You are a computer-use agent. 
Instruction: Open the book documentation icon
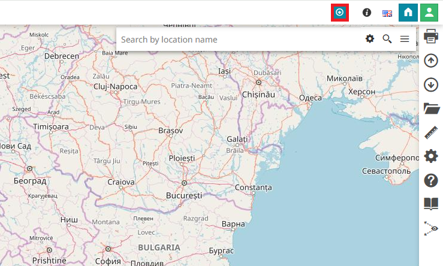pyautogui.click(x=430, y=204)
